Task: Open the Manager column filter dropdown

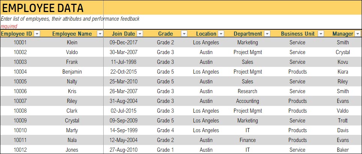Action: pyautogui.click(x=358, y=34)
